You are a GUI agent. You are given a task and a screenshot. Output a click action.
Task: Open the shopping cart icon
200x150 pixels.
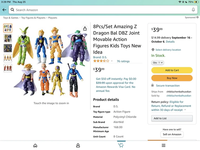(121, 145)
